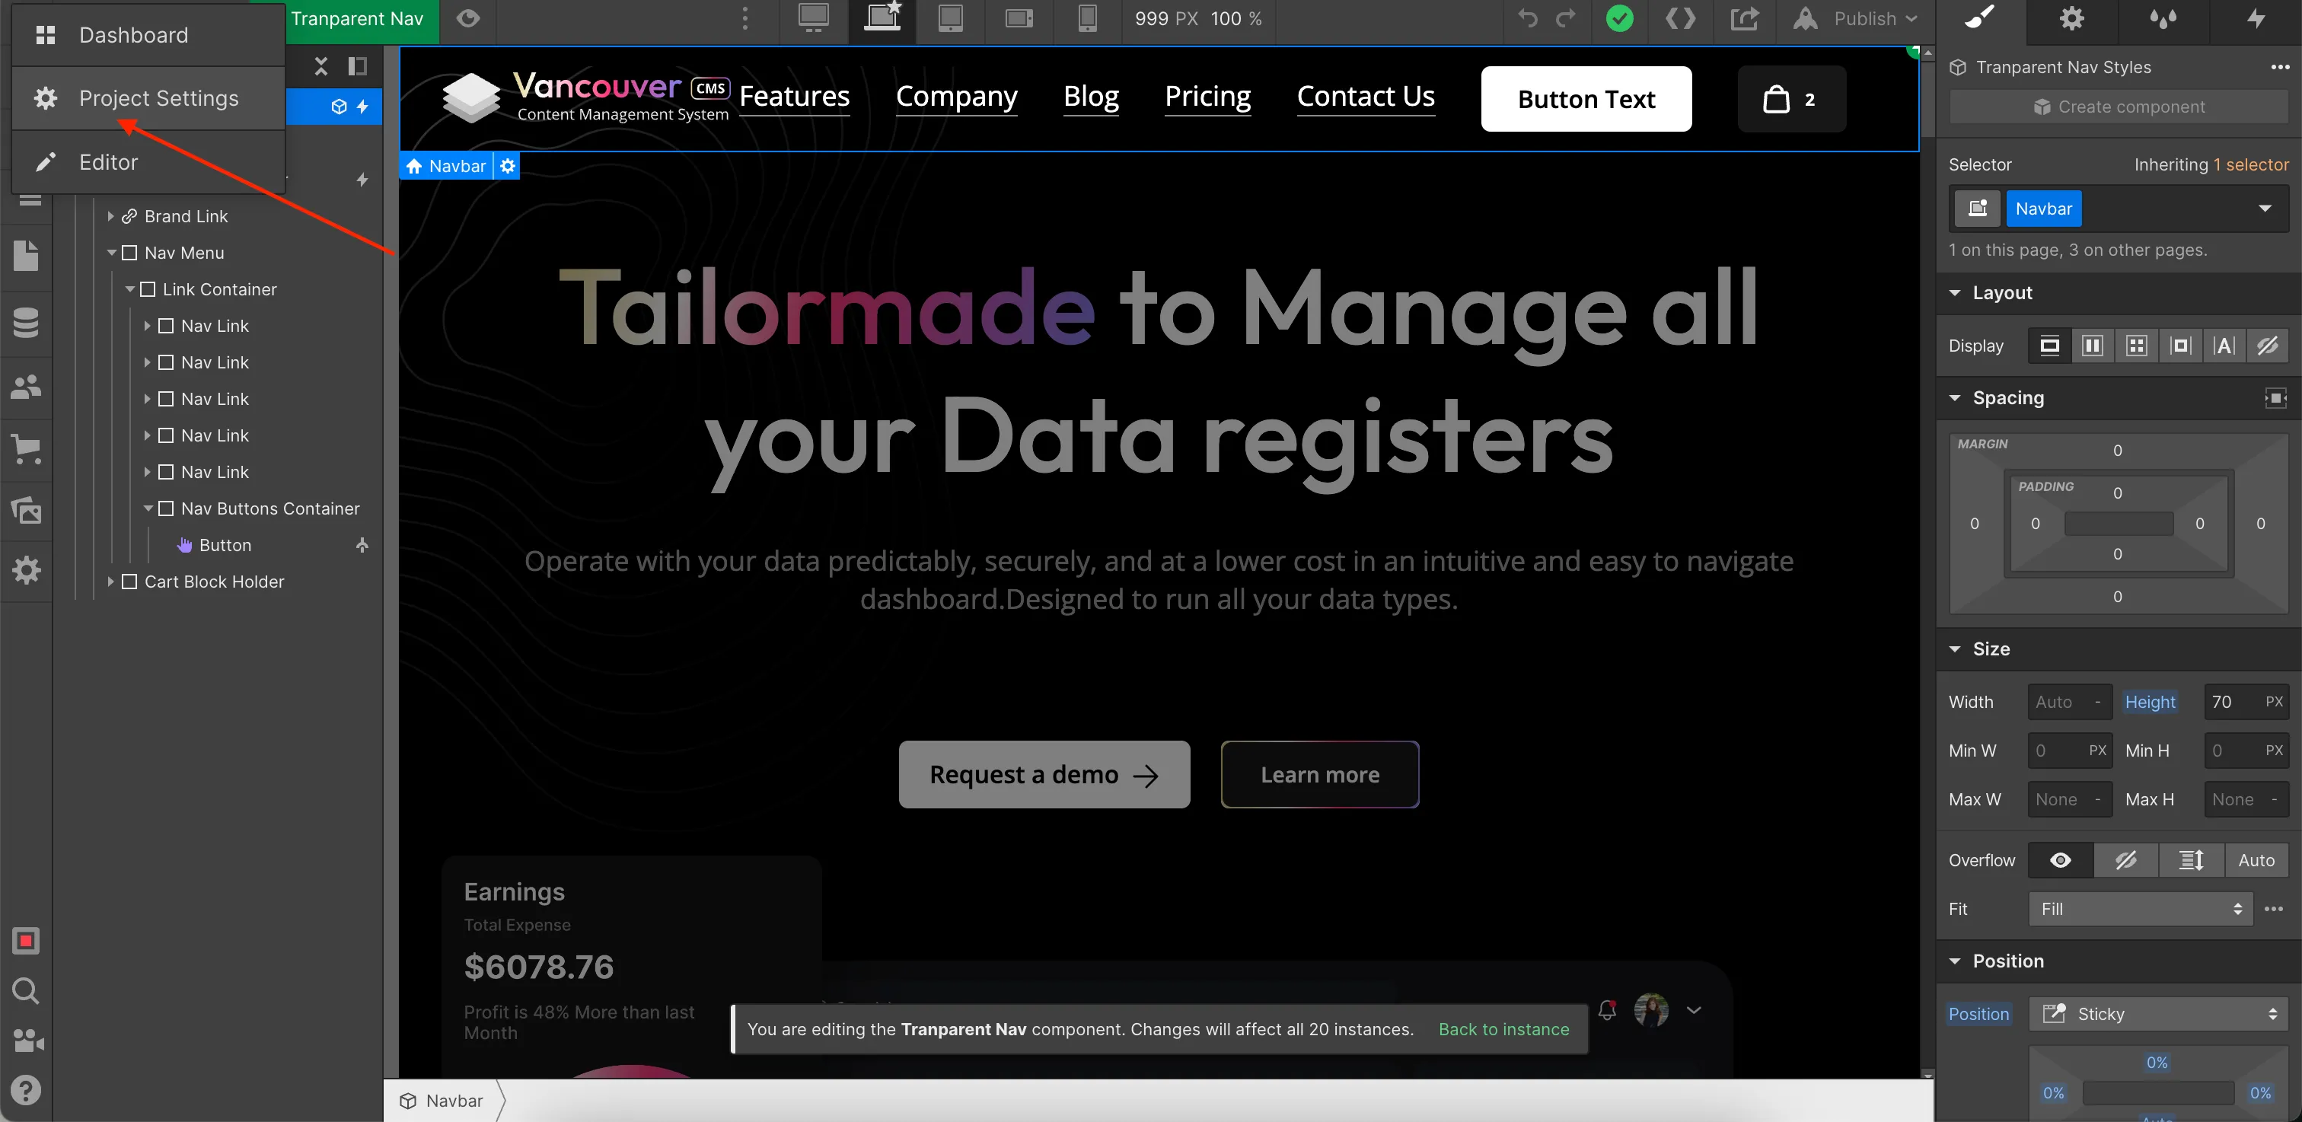Open the Ecommerce cart panel icon

pos(26,448)
